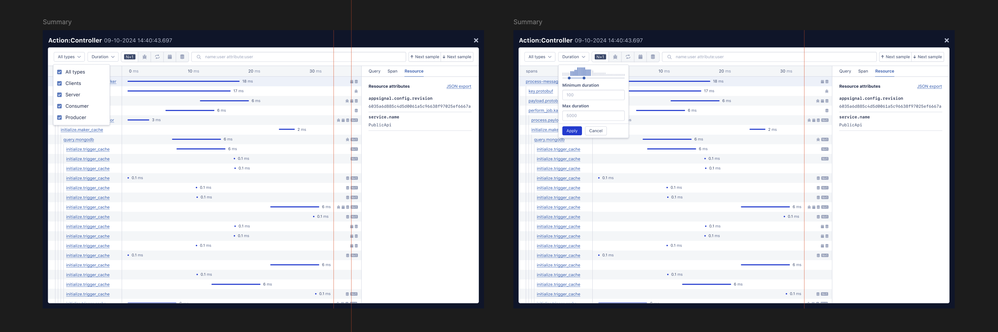The height and width of the screenshot is (332, 998).
Task: Toggle the bug/error filter icon in left panel toolbar
Action: click(x=144, y=57)
